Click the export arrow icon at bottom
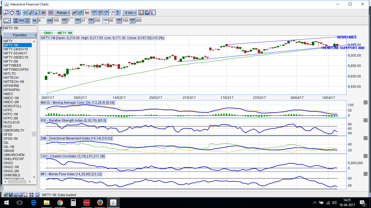 [x=20, y=195]
